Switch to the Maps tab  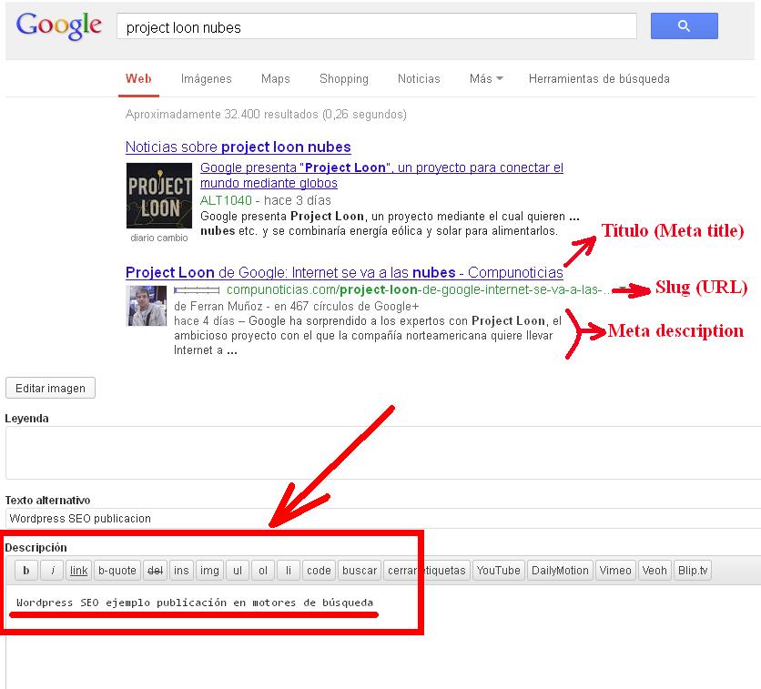275,79
